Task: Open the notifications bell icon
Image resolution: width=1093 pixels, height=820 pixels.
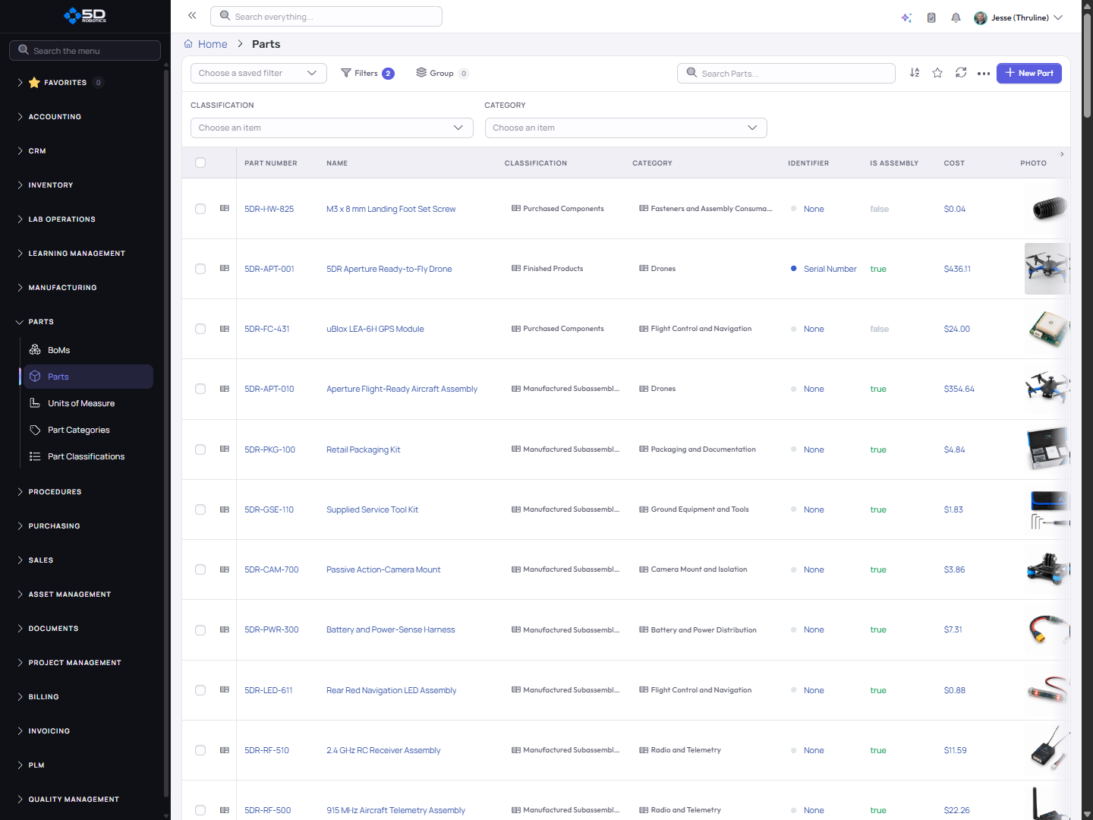Action: click(956, 17)
